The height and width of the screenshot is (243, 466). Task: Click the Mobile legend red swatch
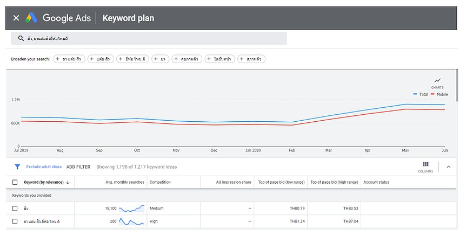click(x=432, y=94)
